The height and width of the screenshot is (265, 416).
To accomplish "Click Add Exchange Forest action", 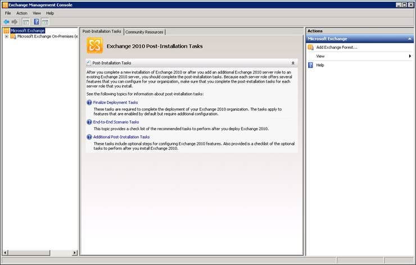I will coord(337,47).
